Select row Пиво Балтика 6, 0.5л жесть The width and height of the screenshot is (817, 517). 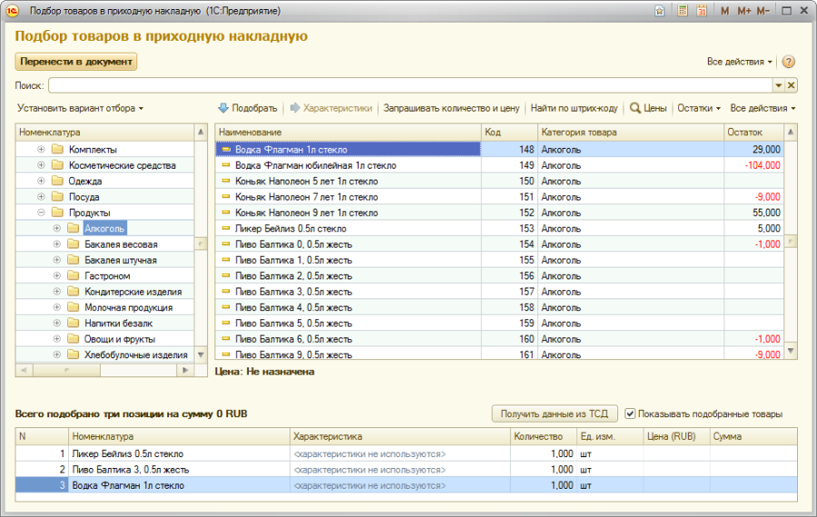point(499,339)
